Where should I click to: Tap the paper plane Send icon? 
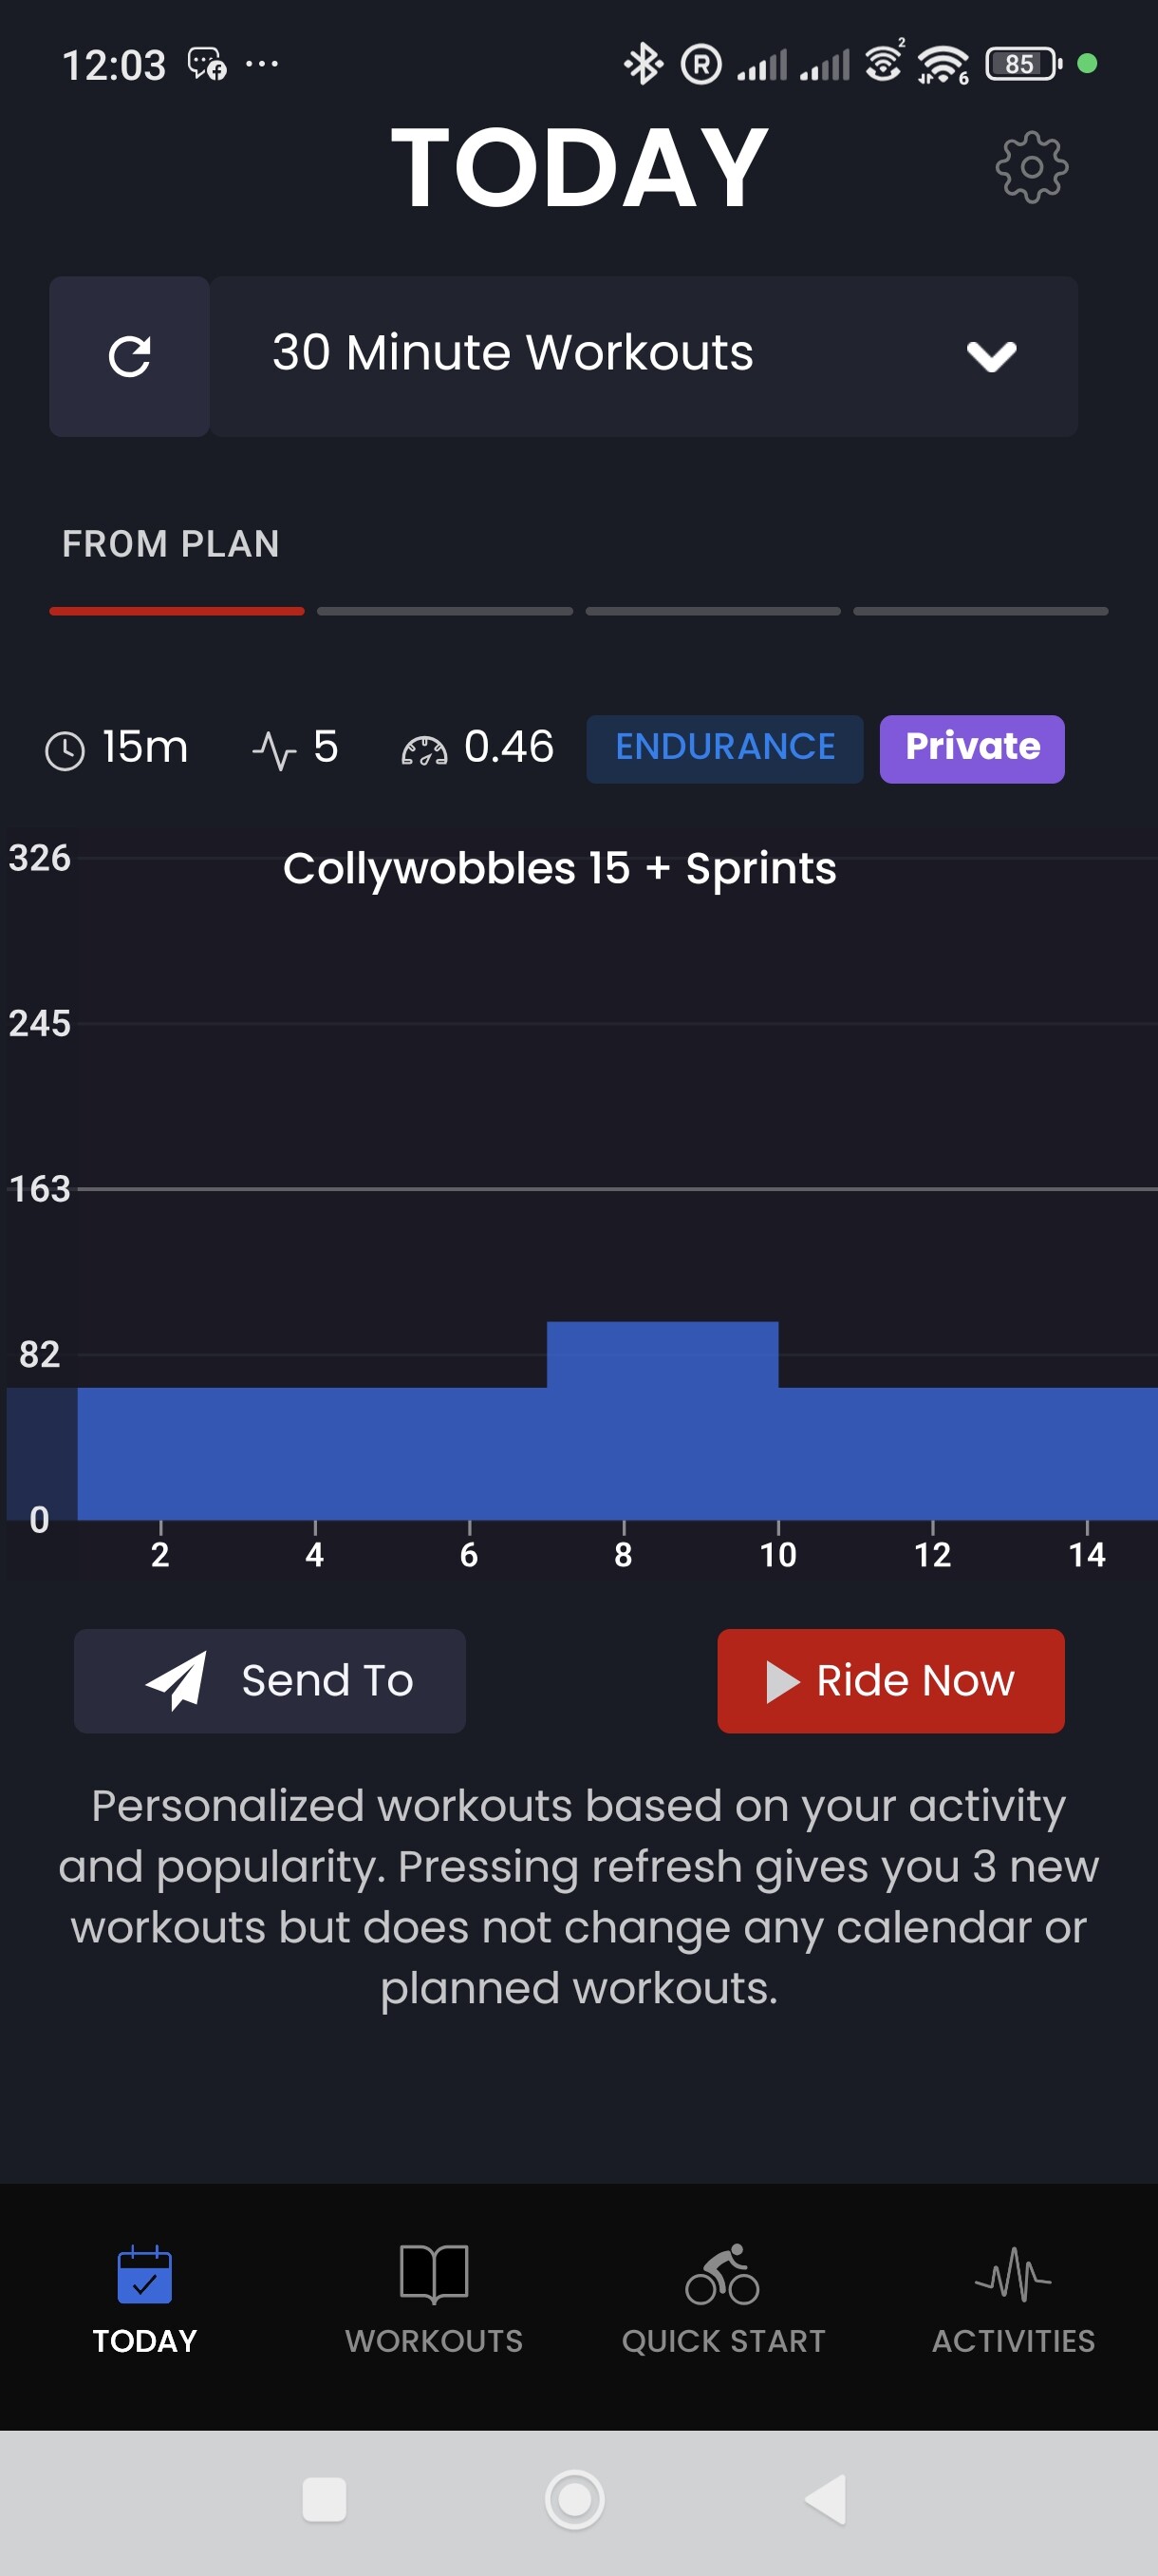[x=177, y=1680]
